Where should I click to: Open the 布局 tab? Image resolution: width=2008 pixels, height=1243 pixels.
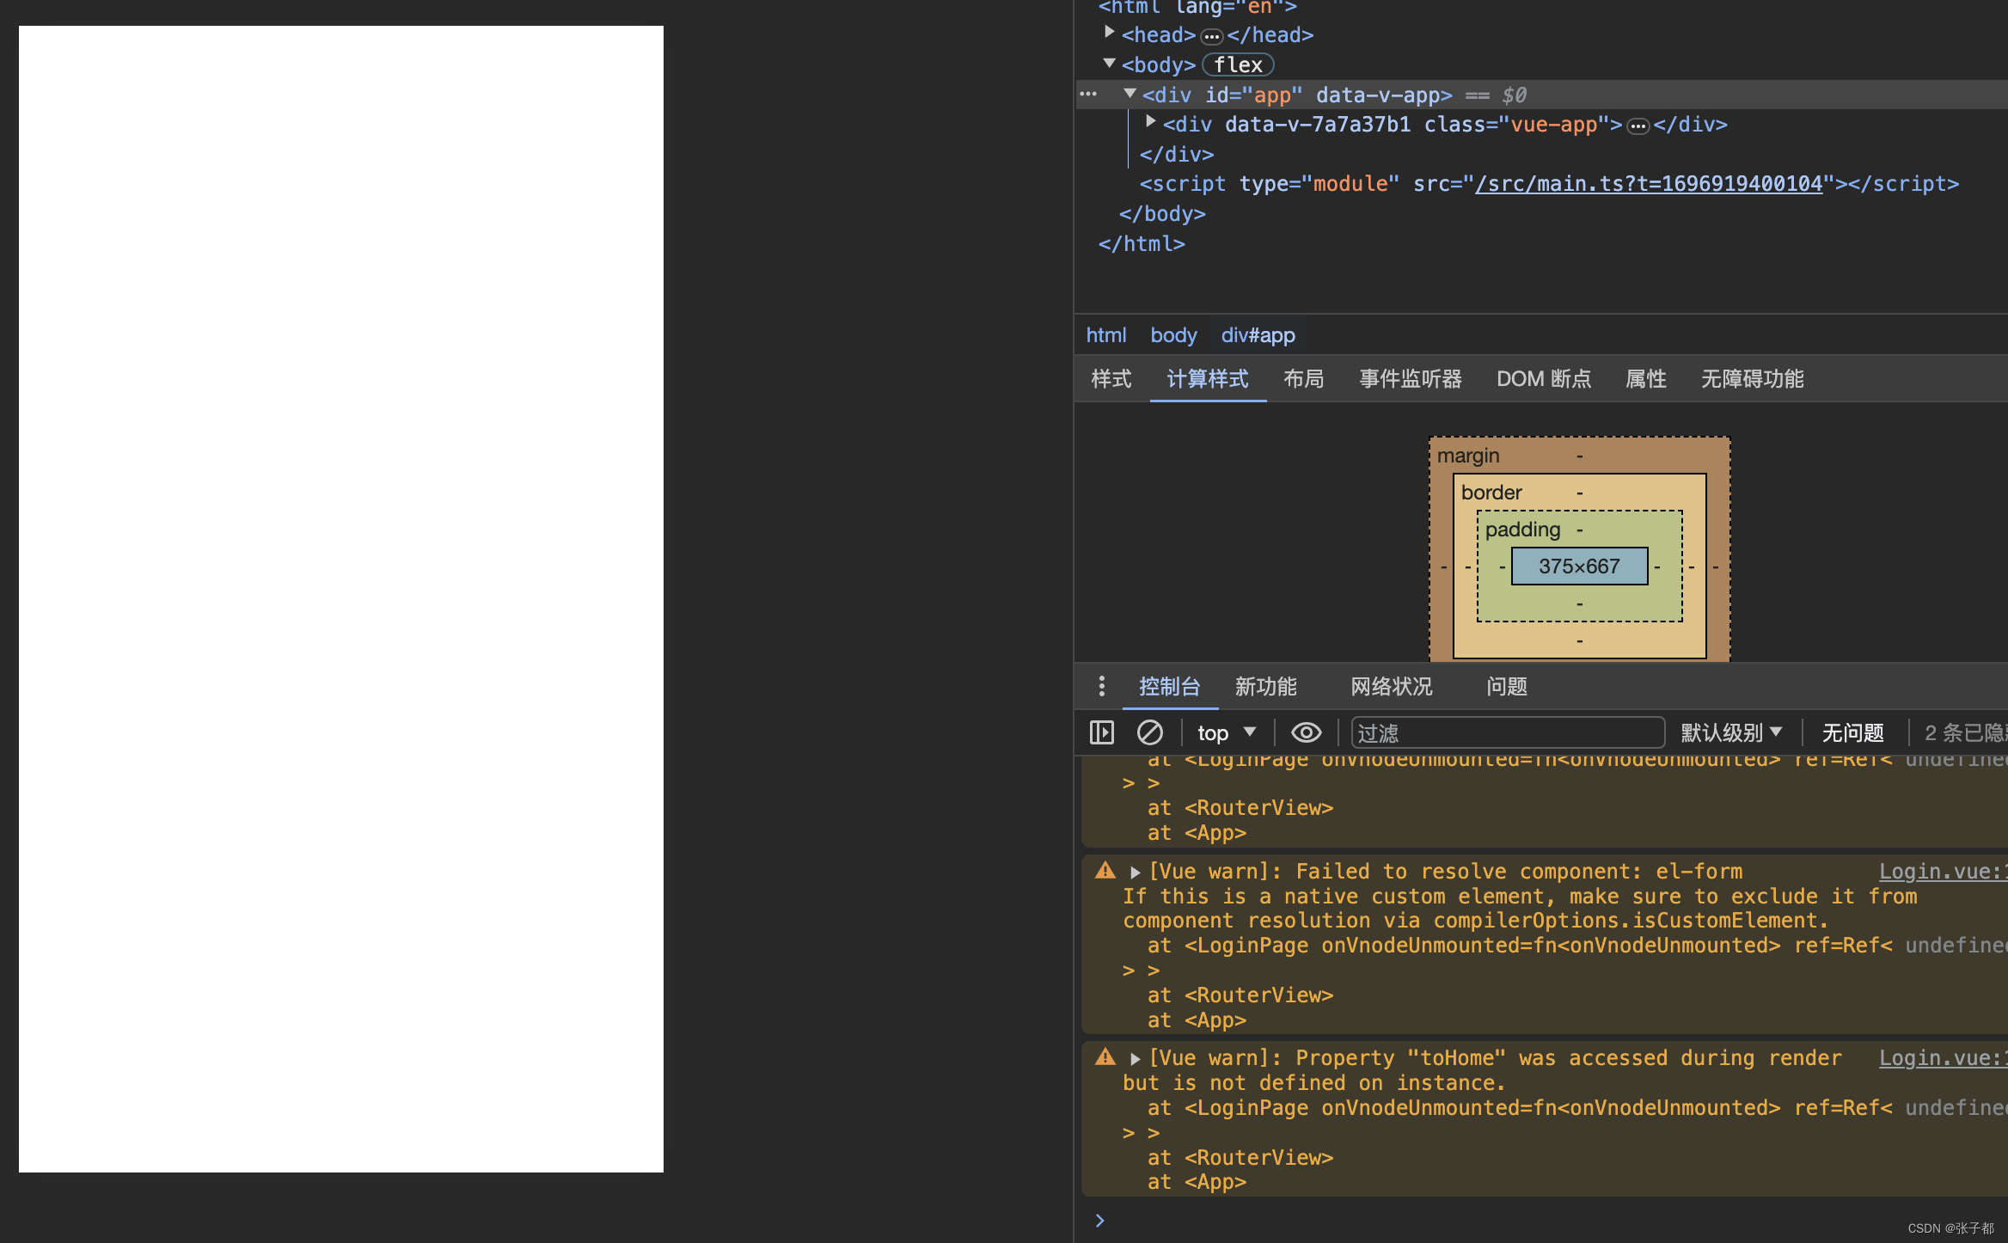(x=1303, y=379)
